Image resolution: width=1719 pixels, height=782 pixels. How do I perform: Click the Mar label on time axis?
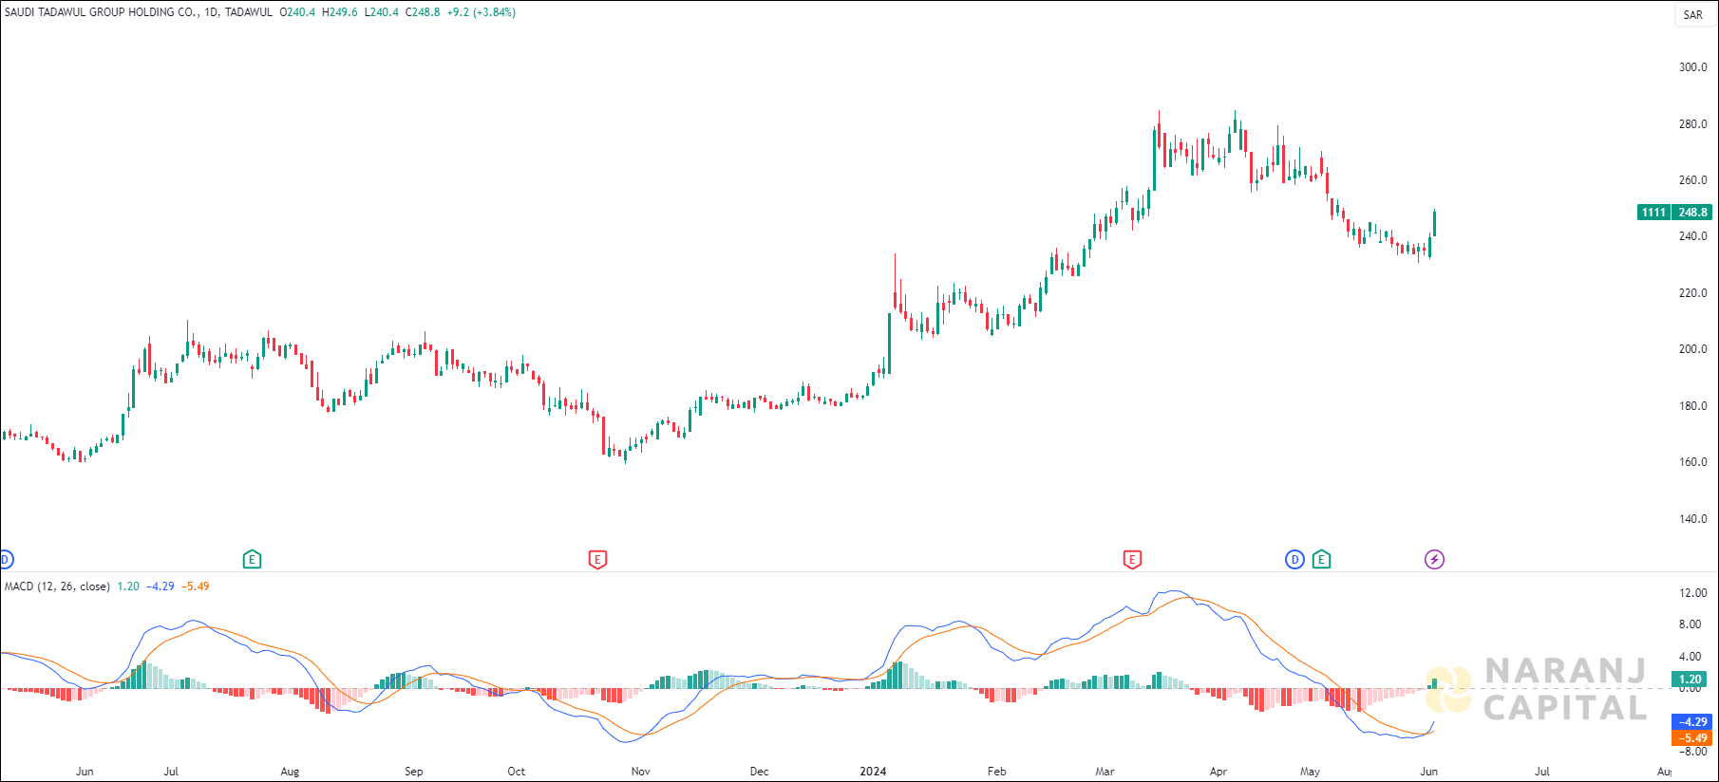point(1105,772)
